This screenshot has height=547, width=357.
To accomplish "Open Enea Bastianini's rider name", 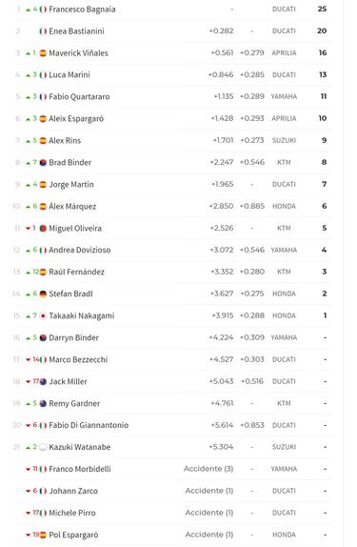I will coord(76,31).
